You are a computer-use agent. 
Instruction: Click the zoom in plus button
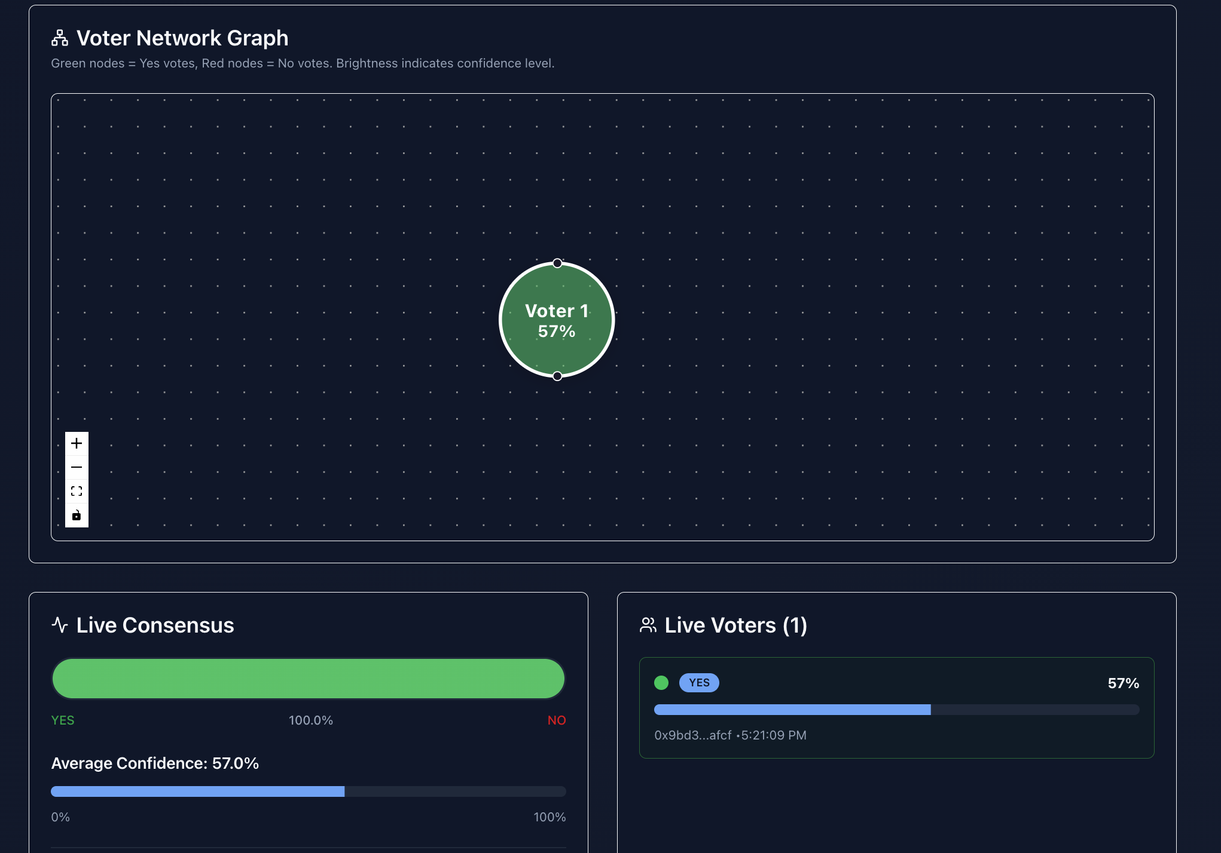pos(77,443)
